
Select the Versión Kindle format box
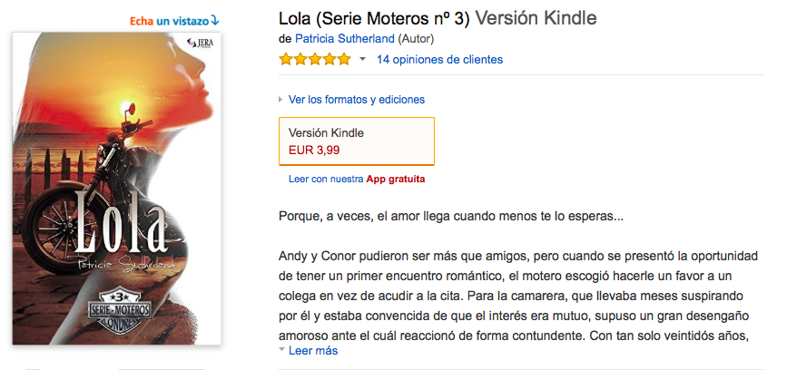(x=356, y=141)
